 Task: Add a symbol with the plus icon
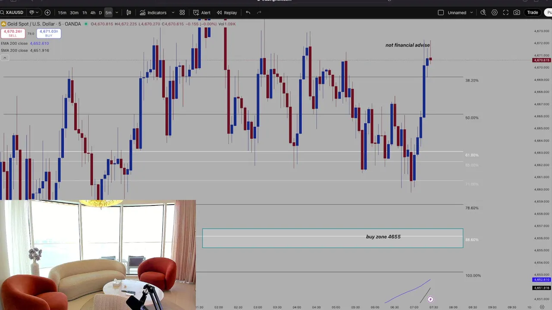point(47,12)
